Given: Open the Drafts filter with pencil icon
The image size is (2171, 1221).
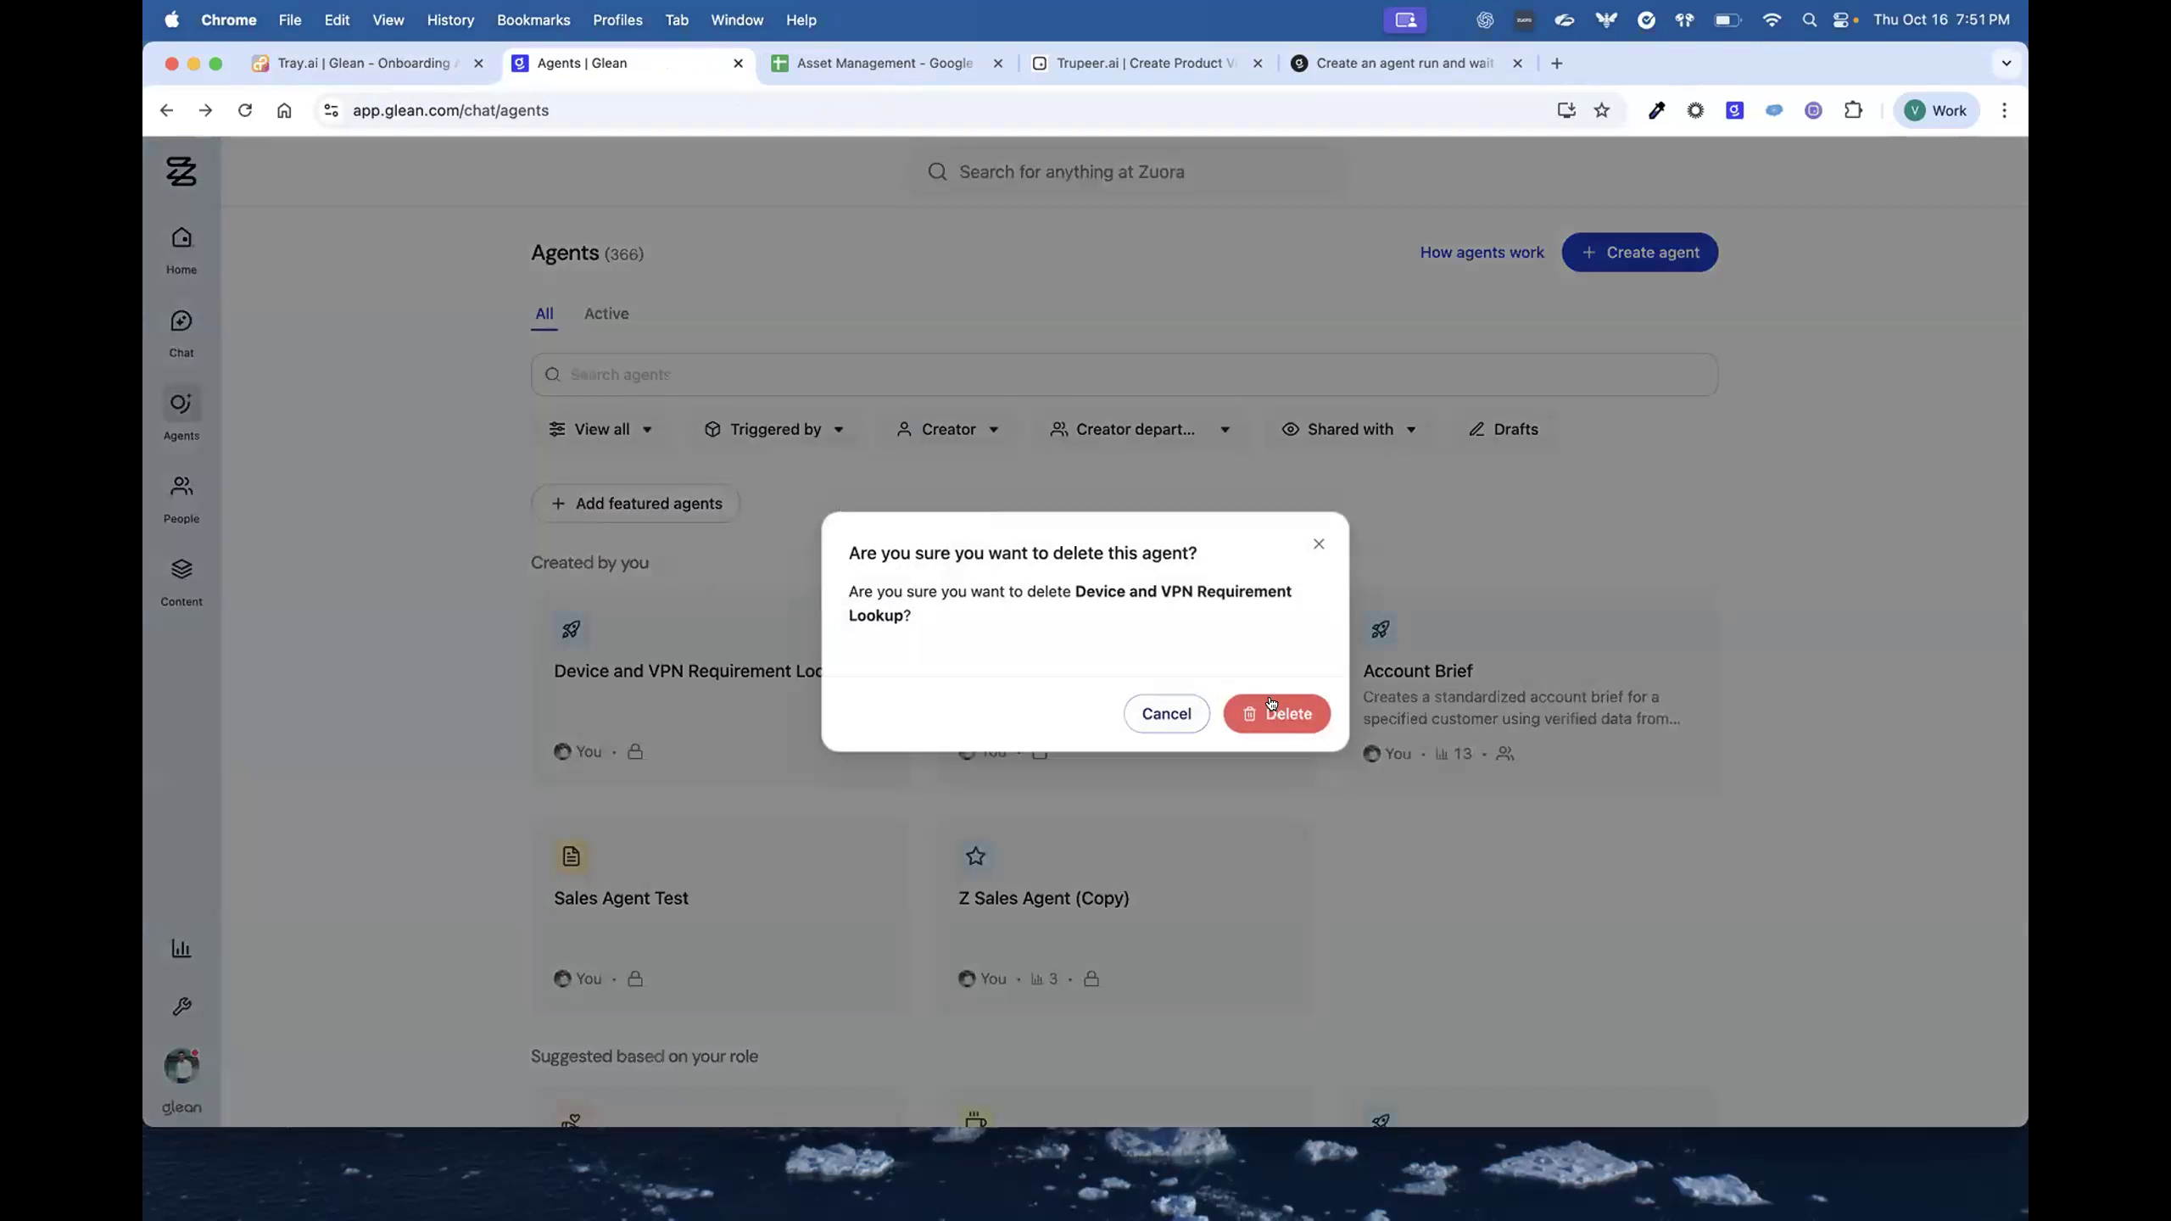Looking at the screenshot, I should [x=1503, y=429].
